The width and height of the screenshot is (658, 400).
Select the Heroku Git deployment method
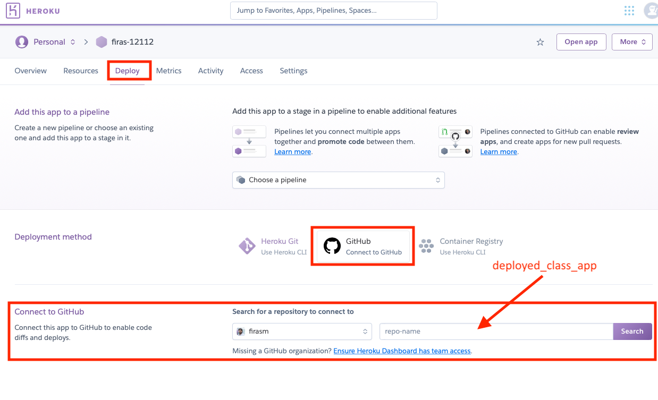(x=273, y=246)
